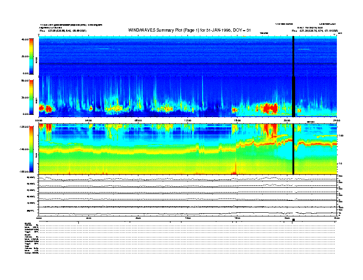Click the bottom |B| magnetic field trace

(x=188, y=213)
